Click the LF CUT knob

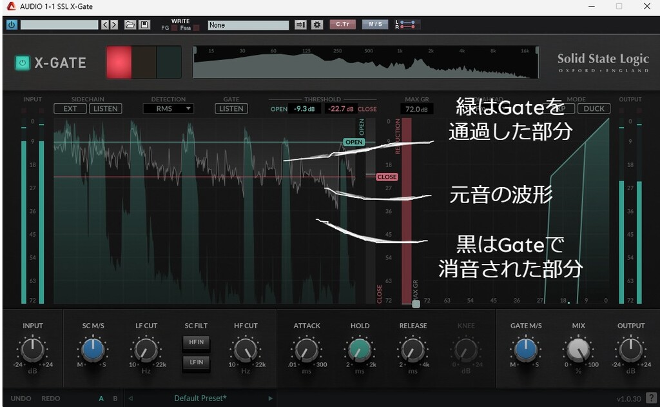tap(146, 350)
